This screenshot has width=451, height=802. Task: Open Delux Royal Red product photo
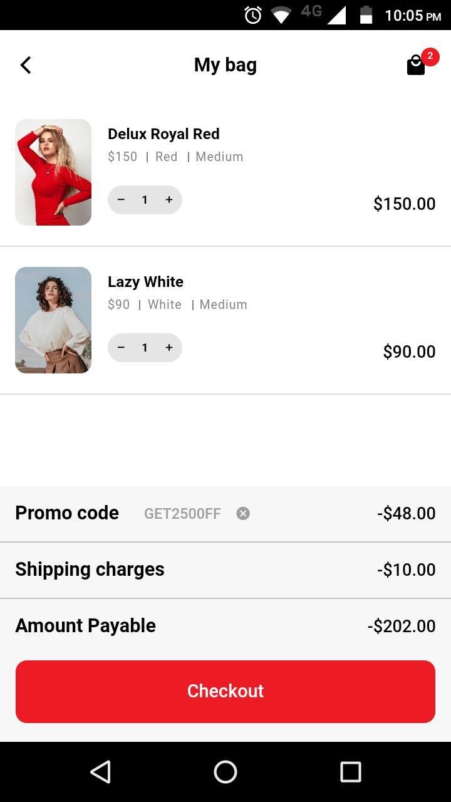click(53, 172)
